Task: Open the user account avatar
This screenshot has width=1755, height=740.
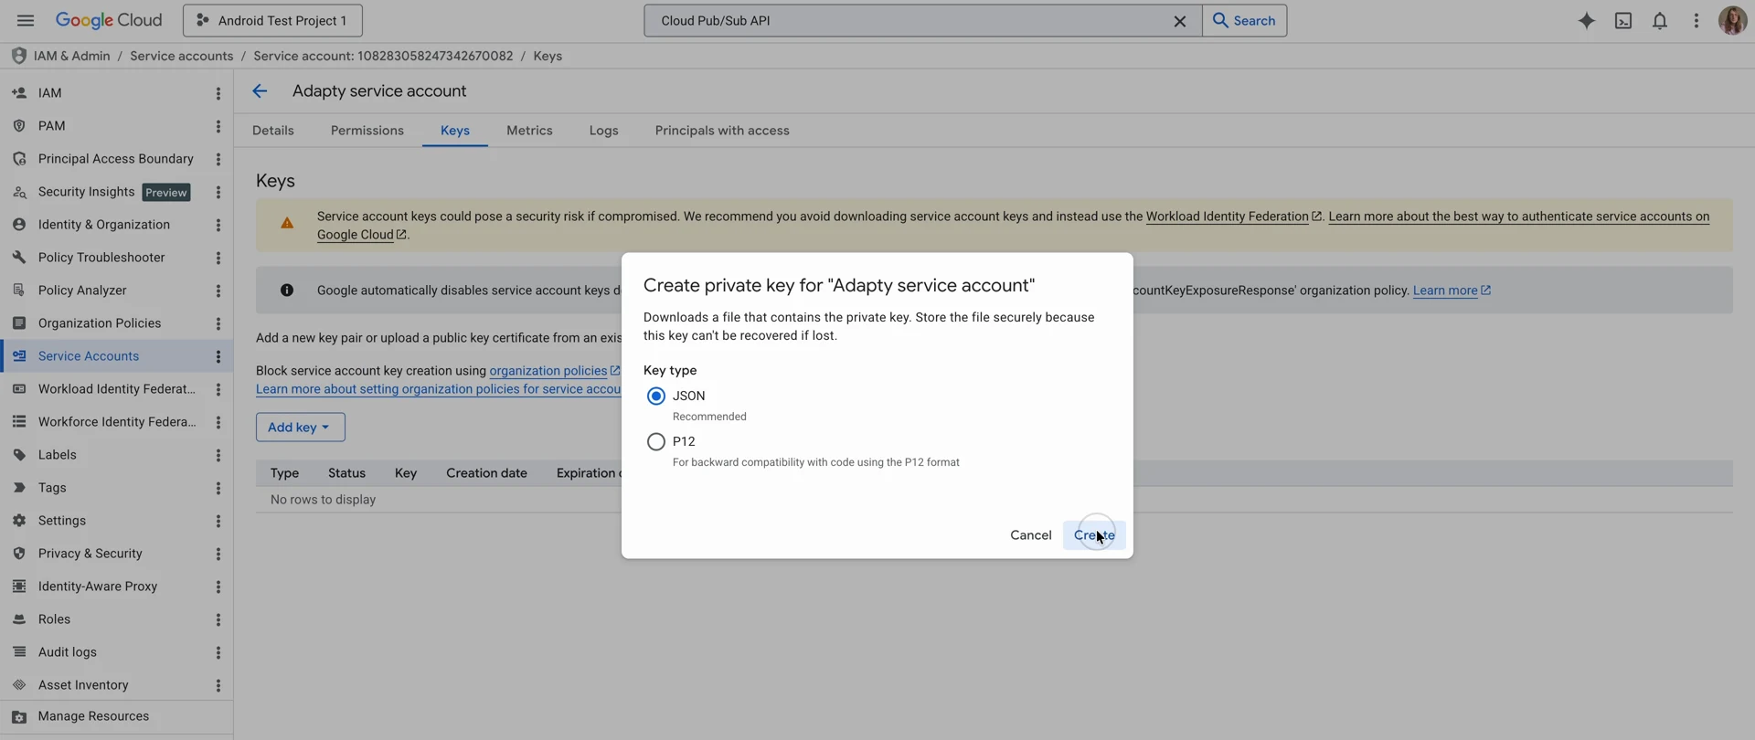Action: 1732,20
